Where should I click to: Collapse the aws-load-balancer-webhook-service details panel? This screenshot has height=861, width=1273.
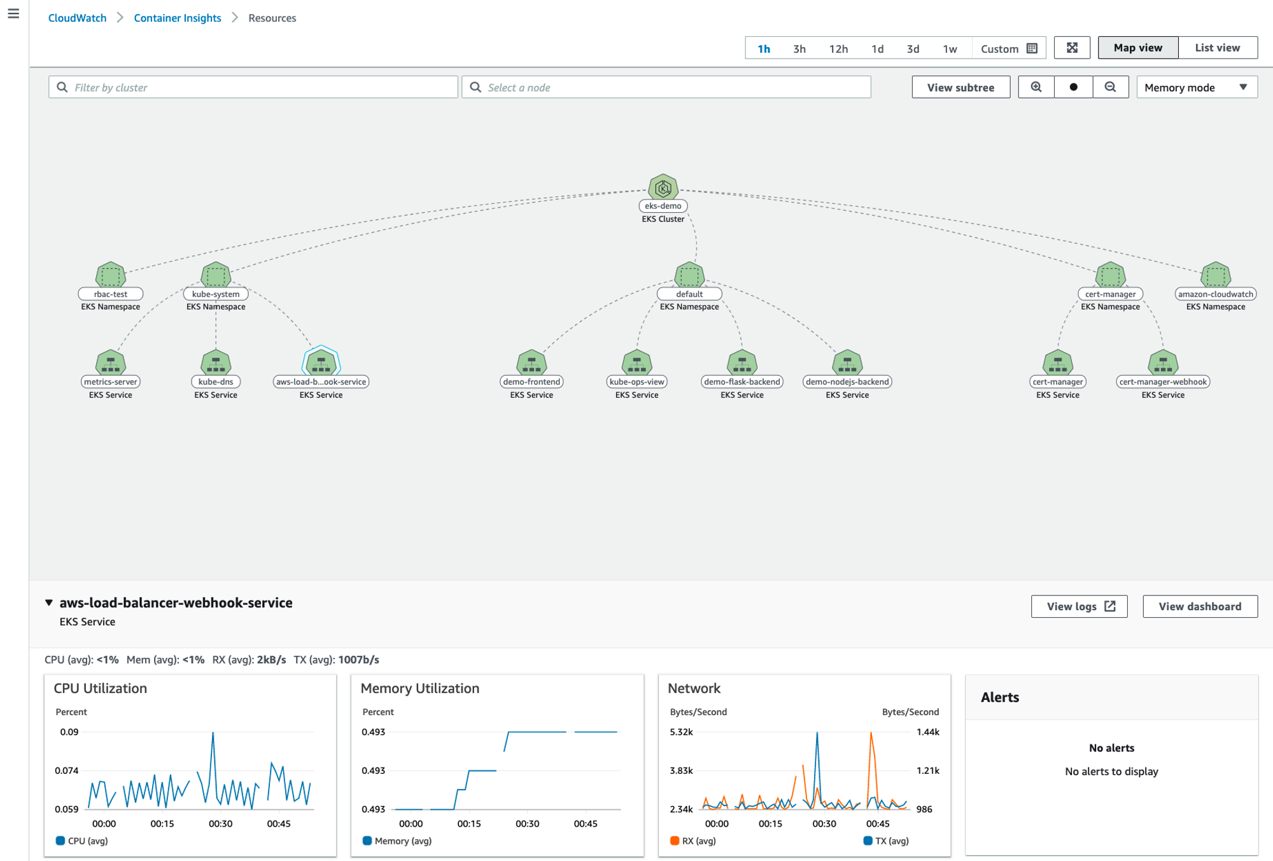pos(49,602)
